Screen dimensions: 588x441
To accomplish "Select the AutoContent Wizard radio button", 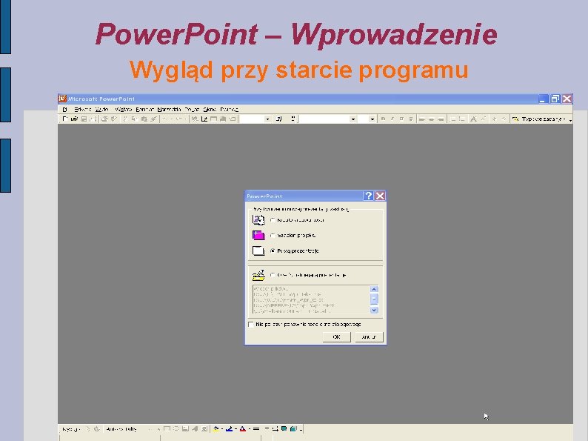I will (x=273, y=220).
